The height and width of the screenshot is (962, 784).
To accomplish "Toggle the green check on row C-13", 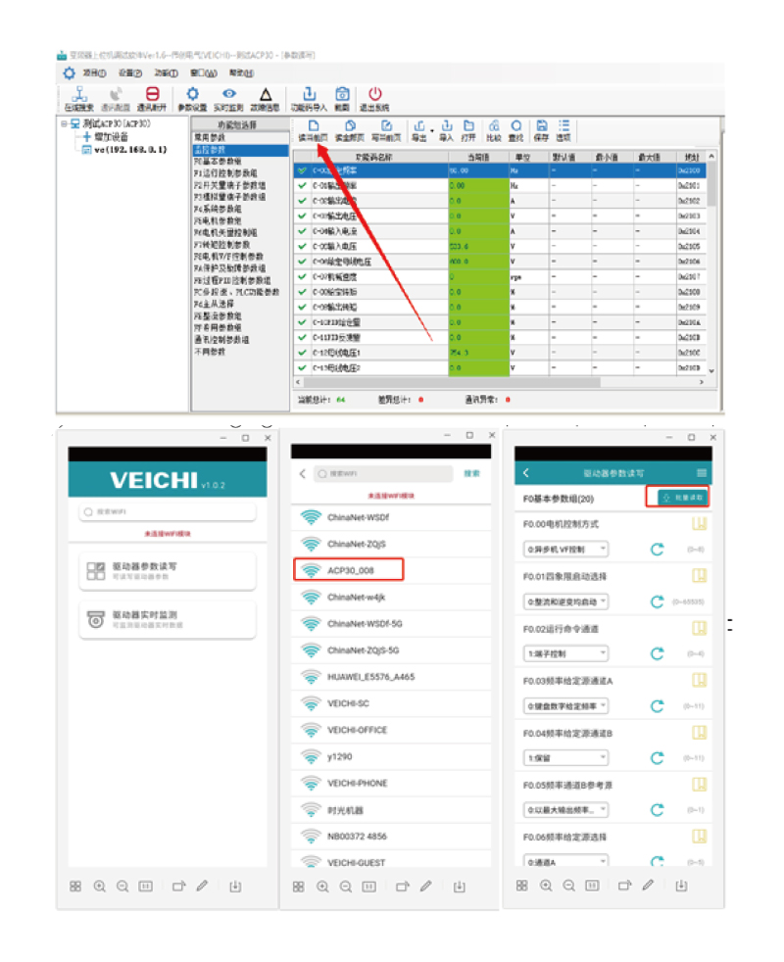I will pyautogui.click(x=302, y=368).
